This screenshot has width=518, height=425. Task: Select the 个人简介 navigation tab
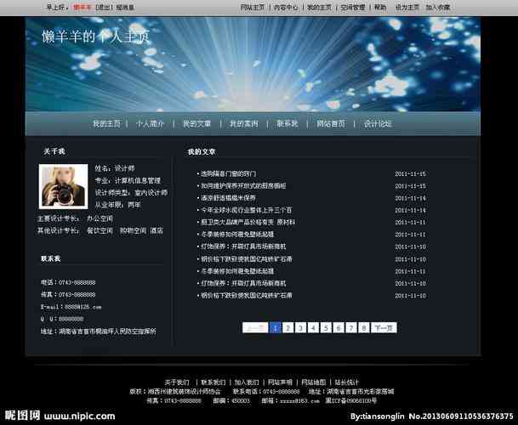coord(151,123)
